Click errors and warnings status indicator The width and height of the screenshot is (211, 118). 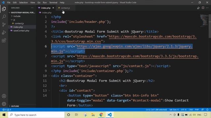tap(7, 109)
